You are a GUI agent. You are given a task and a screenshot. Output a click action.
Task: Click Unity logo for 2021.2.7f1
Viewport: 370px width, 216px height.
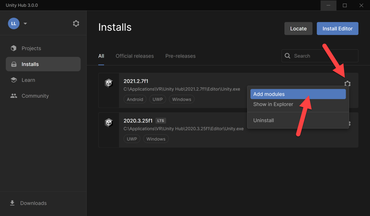click(109, 83)
